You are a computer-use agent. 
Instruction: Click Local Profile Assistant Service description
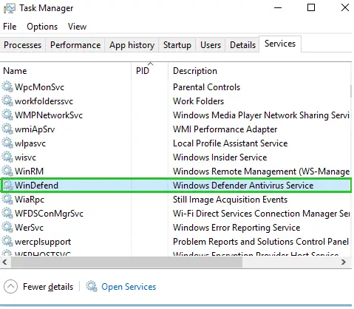click(x=230, y=143)
